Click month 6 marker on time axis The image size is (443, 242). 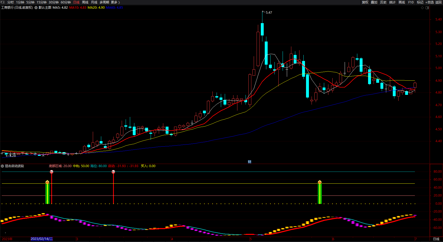pyautogui.click(x=333, y=239)
